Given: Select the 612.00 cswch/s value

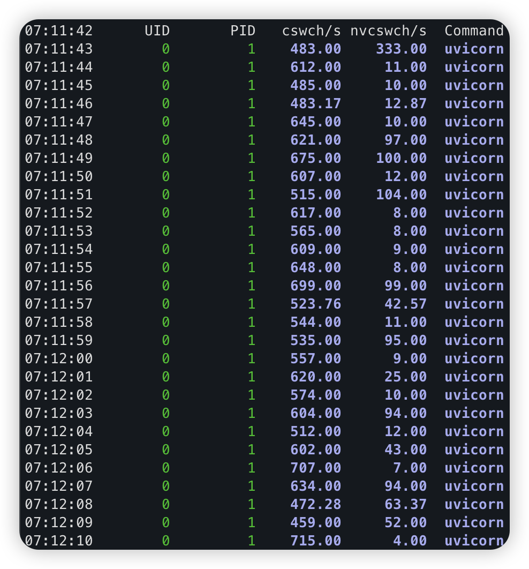Looking at the screenshot, I should [x=315, y=68].
